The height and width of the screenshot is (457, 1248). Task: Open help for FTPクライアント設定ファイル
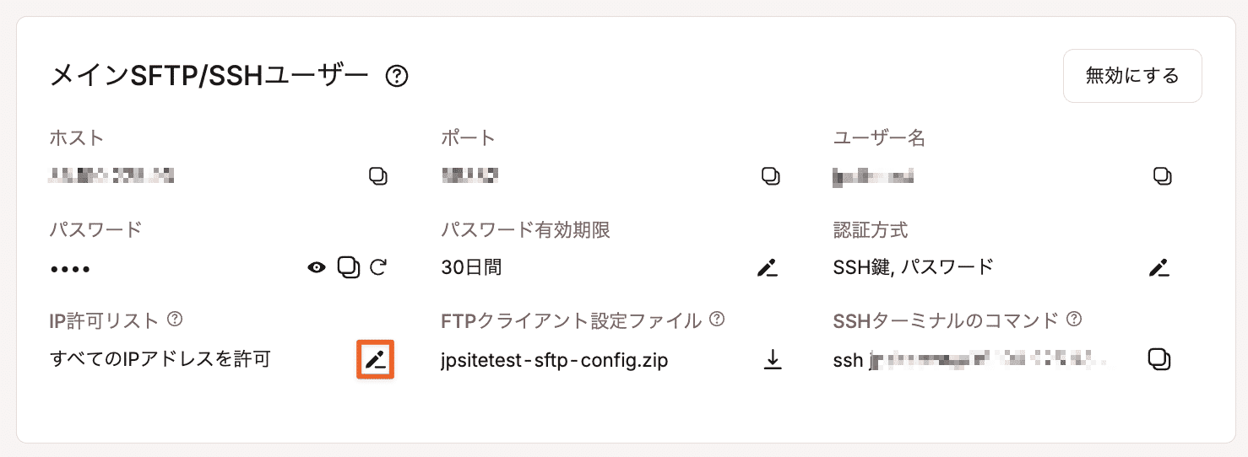tap(717, 320)
